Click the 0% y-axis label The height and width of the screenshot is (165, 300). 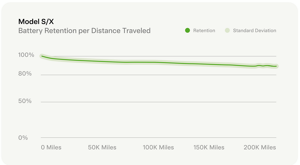coord(23,137)
